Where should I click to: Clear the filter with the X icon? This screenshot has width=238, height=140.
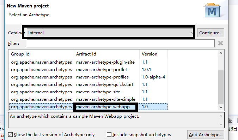[x=220, y=43]
